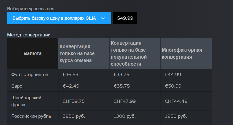Select the Многофакторная конвертация column header
This screenshot has width=233, height=125.
point(186,53)
